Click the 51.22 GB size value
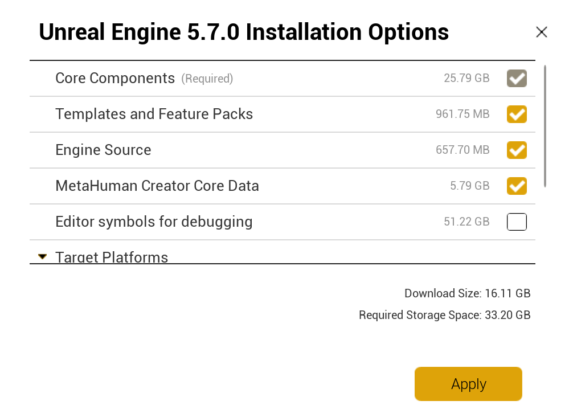Image resolution: width=569 pixels, height=409 pixels. pos(466,222)
